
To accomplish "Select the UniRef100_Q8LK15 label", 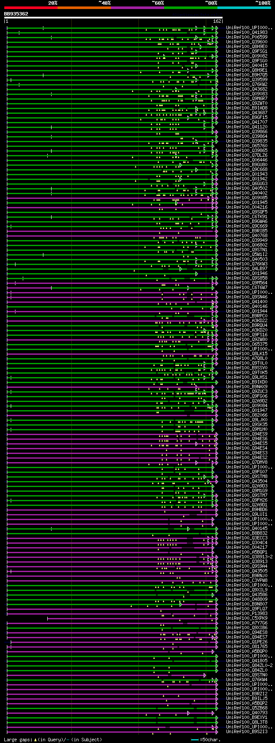I will [247, 353].
